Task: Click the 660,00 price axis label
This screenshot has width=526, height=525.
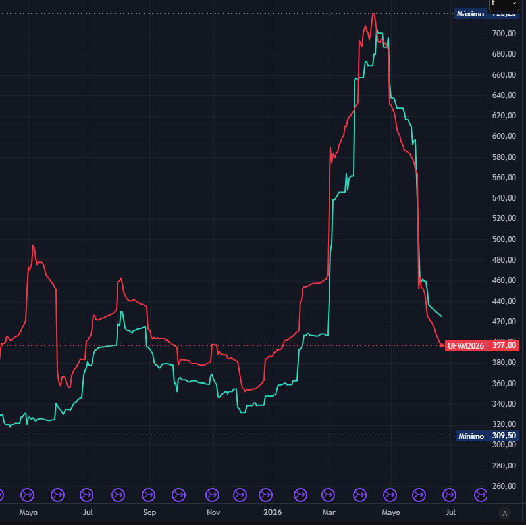Action: point(504,75)
